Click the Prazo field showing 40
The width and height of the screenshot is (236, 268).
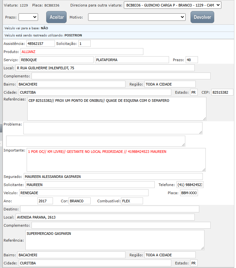tap(191, 60)
